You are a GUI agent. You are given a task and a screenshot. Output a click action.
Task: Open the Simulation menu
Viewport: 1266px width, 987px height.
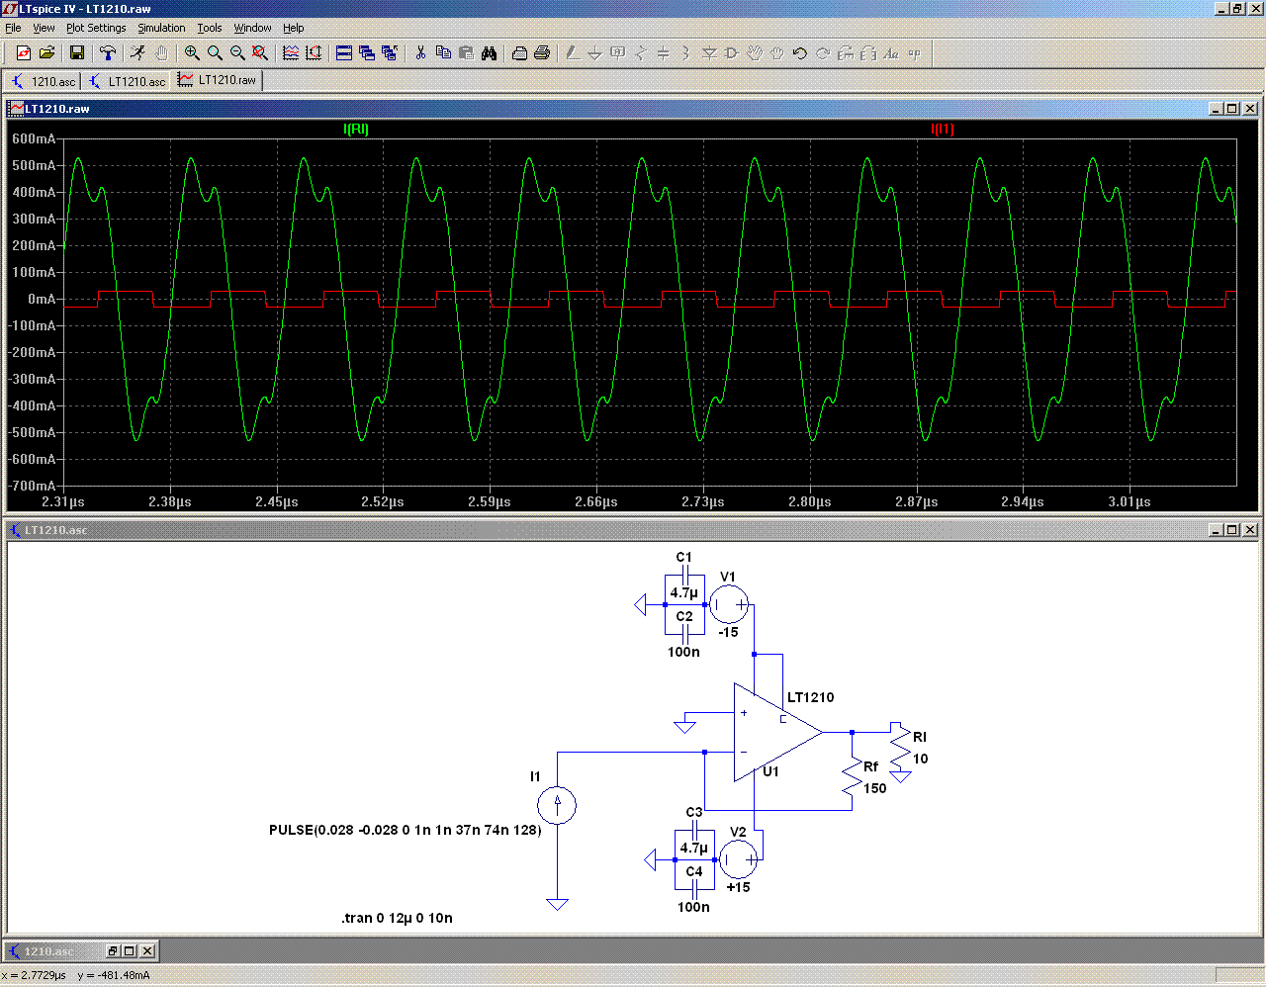(161, 28)
